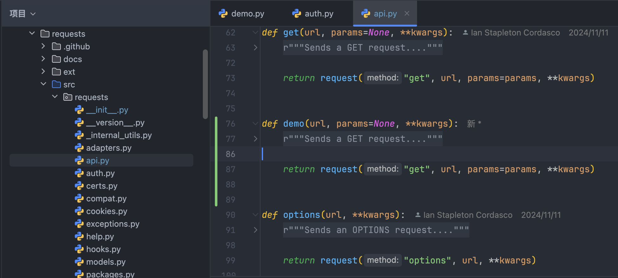Click the green change marker beside line 76

click(216, 124)
